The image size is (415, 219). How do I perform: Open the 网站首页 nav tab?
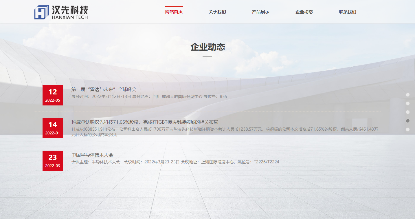[x=174, y=12]
